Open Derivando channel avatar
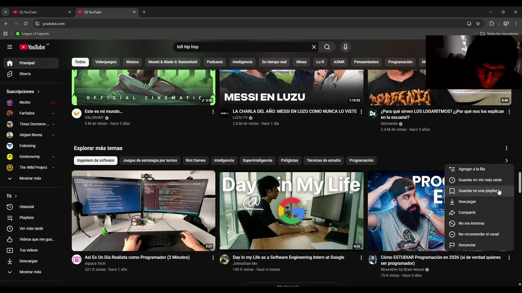Screen dimensions: 522x293 [x=373, y=114]
